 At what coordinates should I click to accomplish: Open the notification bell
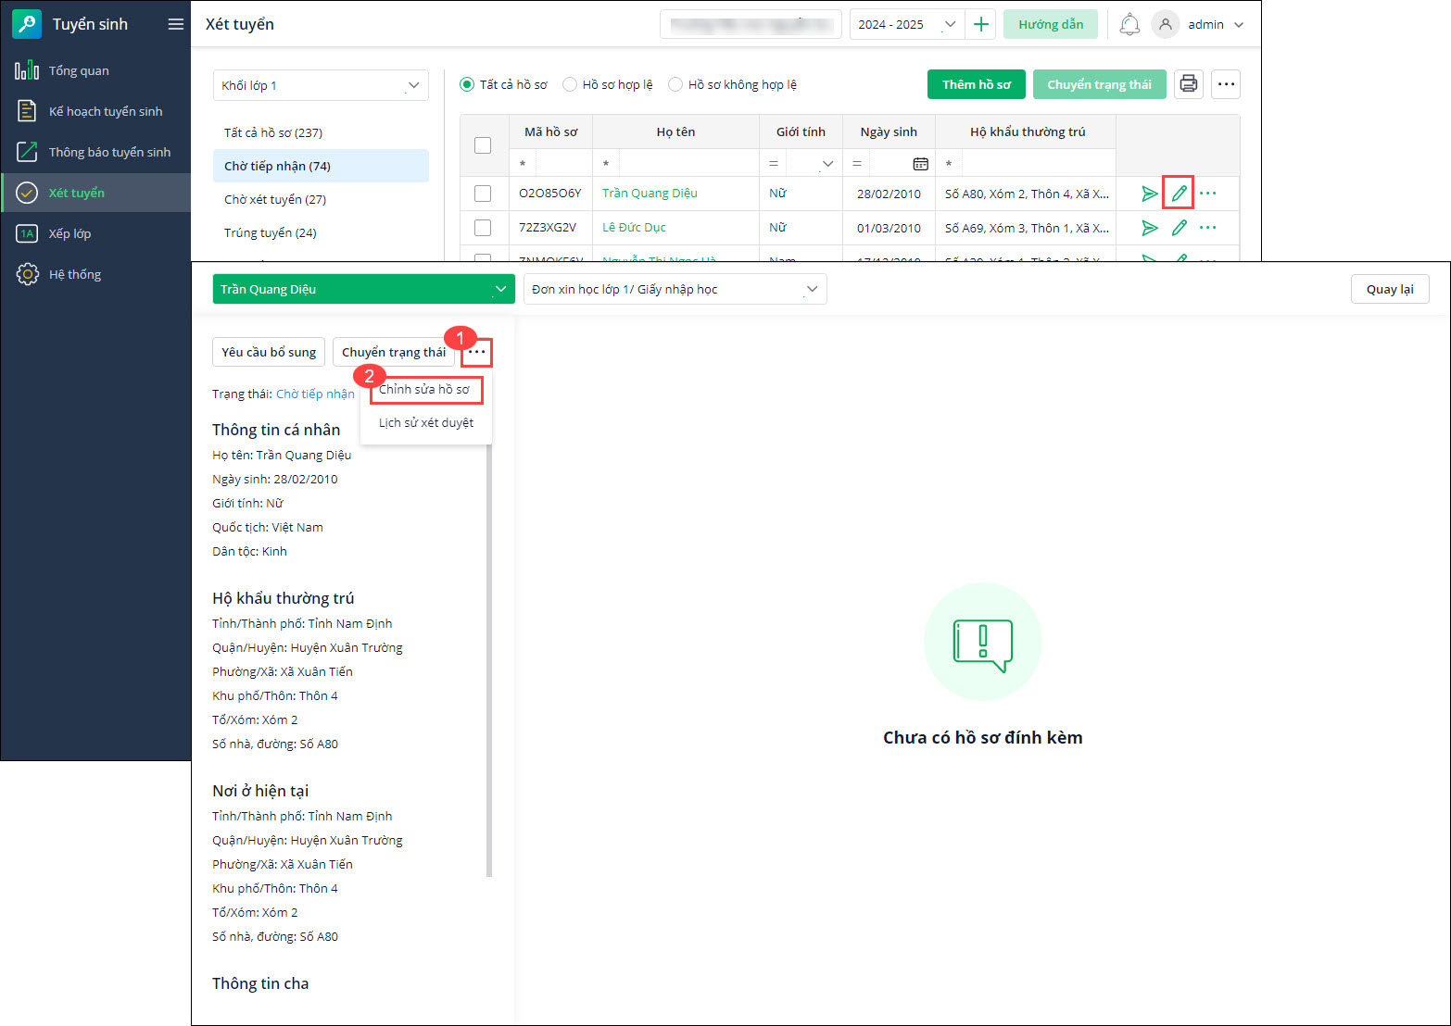click(x=1129, y=24)
